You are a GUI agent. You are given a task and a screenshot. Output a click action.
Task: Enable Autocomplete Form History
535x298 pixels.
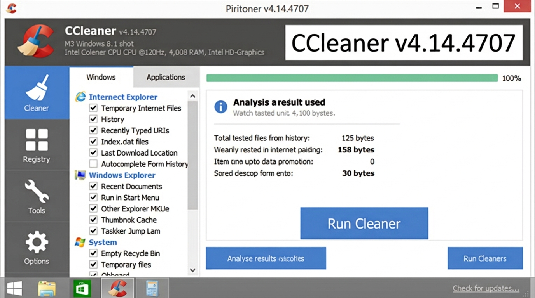[x=93, y=164]
